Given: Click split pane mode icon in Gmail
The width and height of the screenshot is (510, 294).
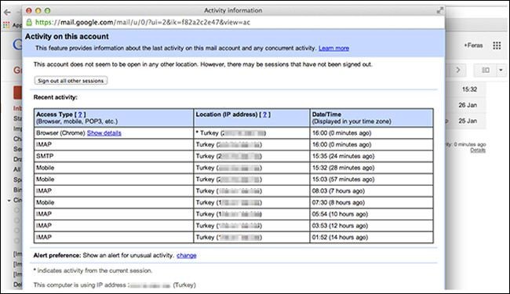Looking at the screenshot, I should (485, 70).
